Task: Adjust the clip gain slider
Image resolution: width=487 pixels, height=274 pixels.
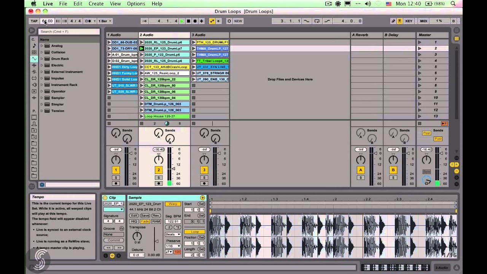Action: (x=156, y=241)
